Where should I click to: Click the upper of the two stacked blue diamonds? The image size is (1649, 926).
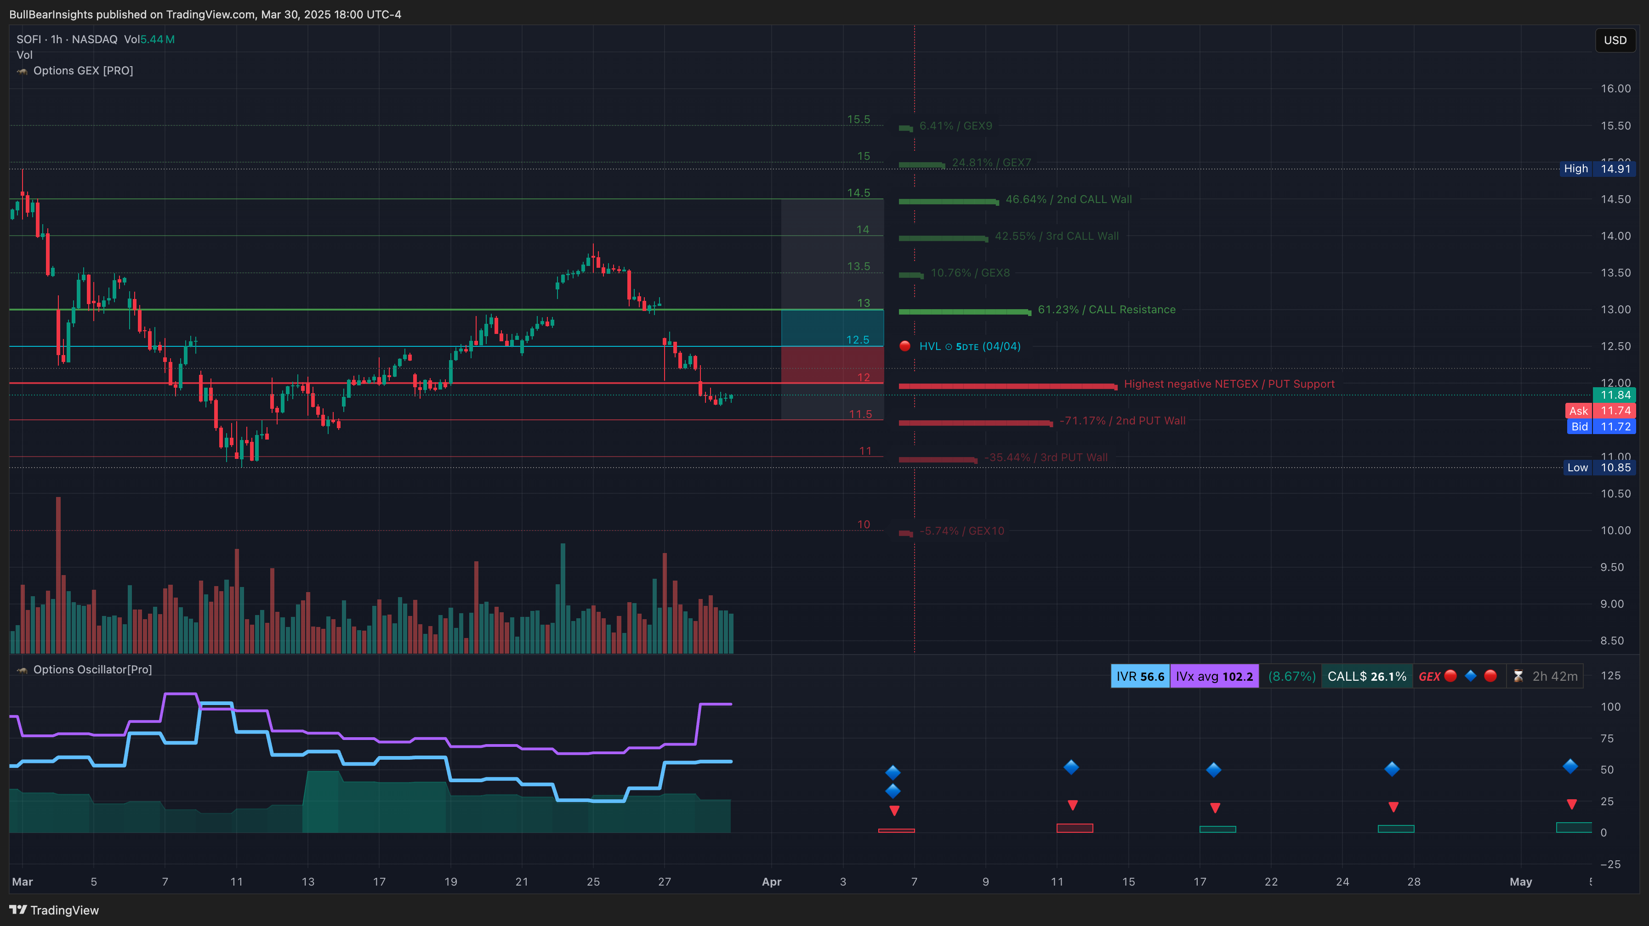click(893, 773)
